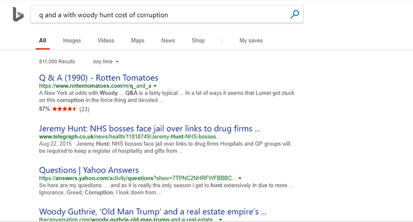
Task: Expand the Any time filter dropdown
Action: click(105, 62)
